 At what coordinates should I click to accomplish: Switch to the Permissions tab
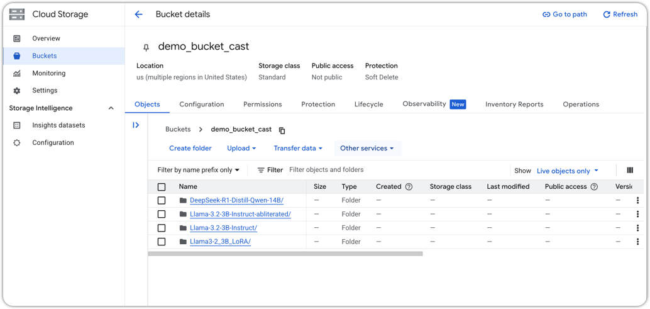click(x=262, y=104)
